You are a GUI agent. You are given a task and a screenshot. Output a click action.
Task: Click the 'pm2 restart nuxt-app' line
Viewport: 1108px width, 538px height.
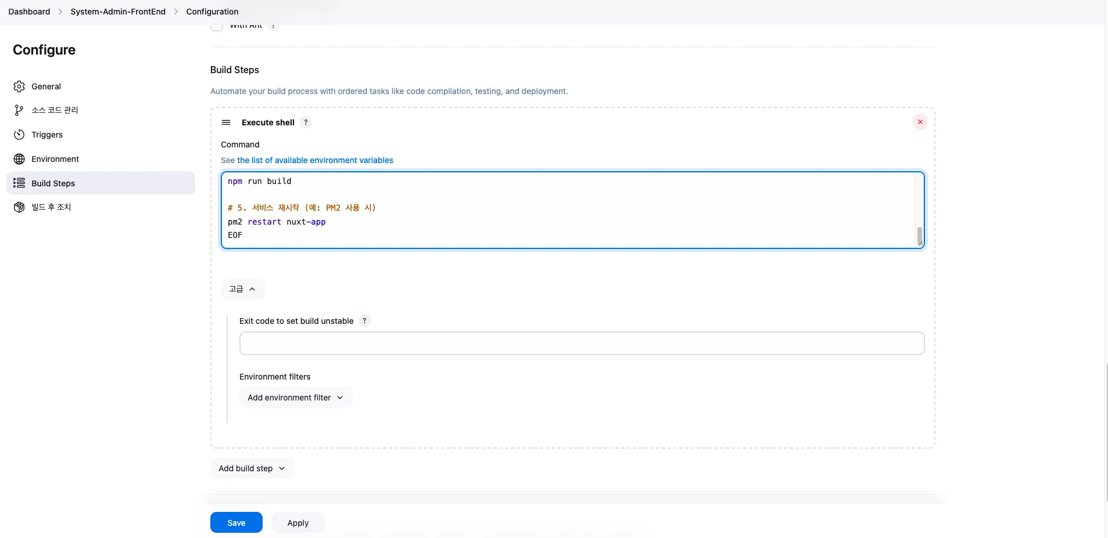[x=277, y=222]
